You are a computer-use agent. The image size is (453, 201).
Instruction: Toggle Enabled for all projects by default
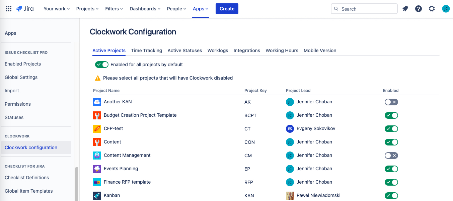pyautogui.click(x=102, y=65)
